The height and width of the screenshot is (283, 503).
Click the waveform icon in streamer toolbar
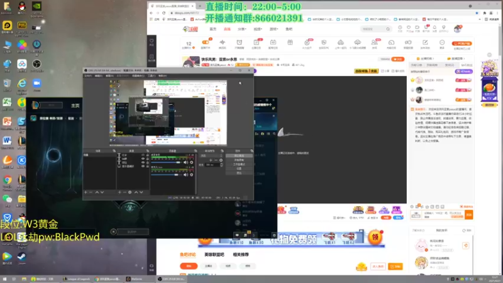pyautogui.click(x=223, y=42)
